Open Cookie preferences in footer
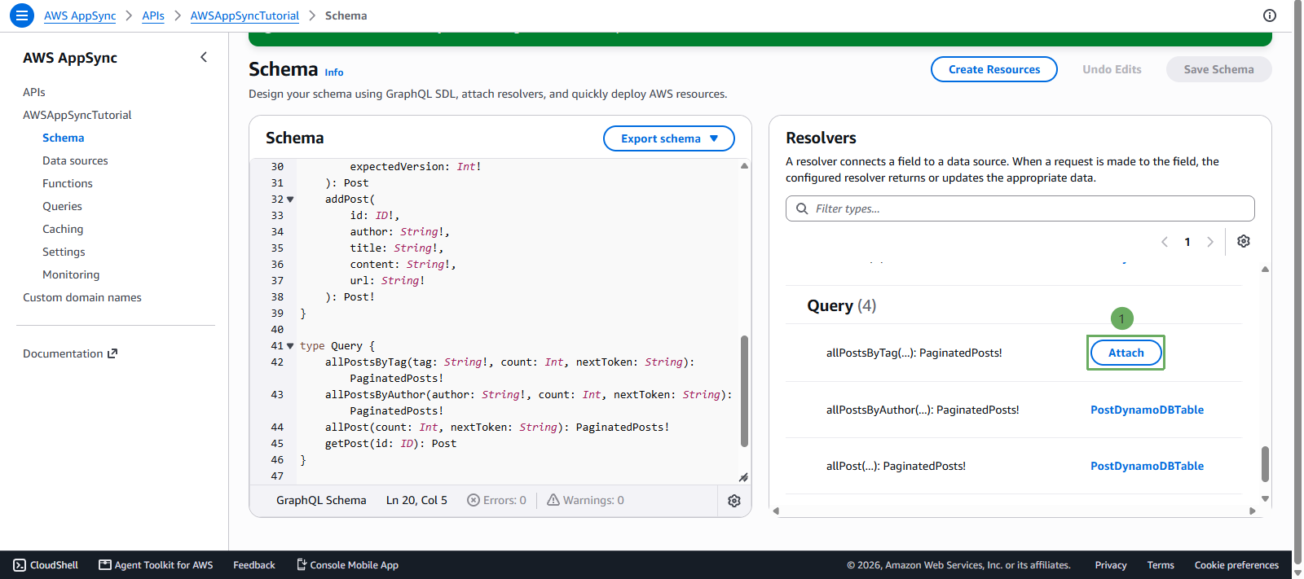The width and height of the screenshot is (1304, 579). 1236,565
